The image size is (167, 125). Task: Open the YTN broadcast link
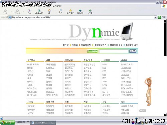105,82
